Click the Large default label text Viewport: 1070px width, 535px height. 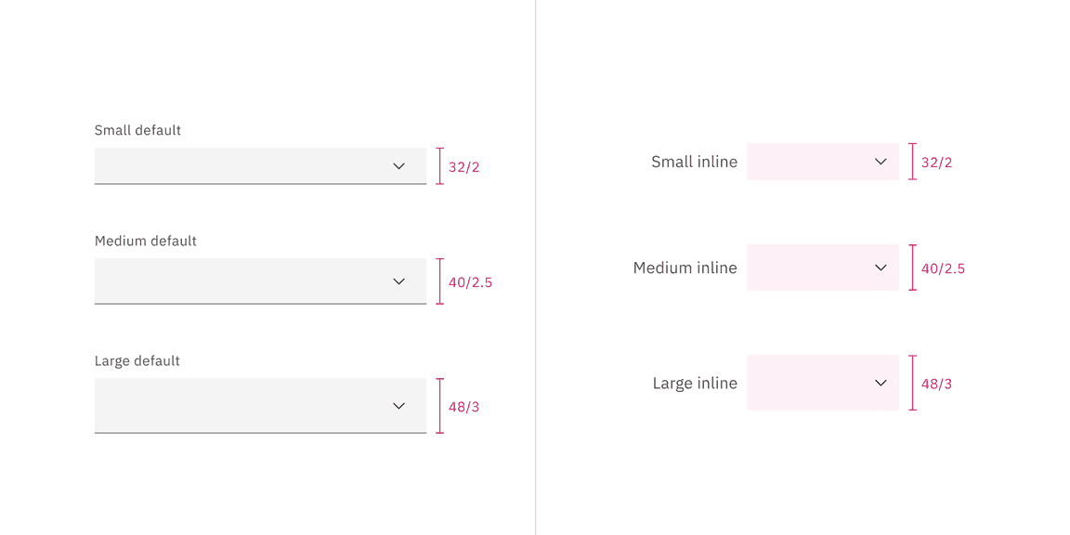click(x=137, y=360)
